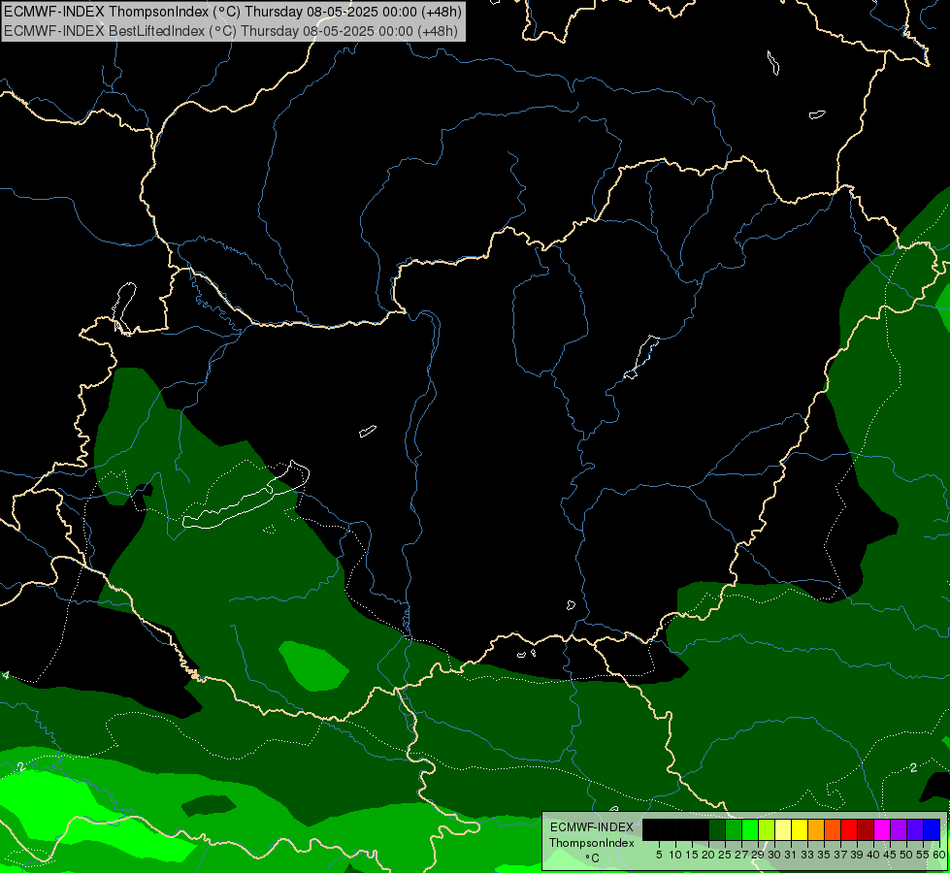Click the legend tick label 40

pyautogui.click(x=873, y=855)
